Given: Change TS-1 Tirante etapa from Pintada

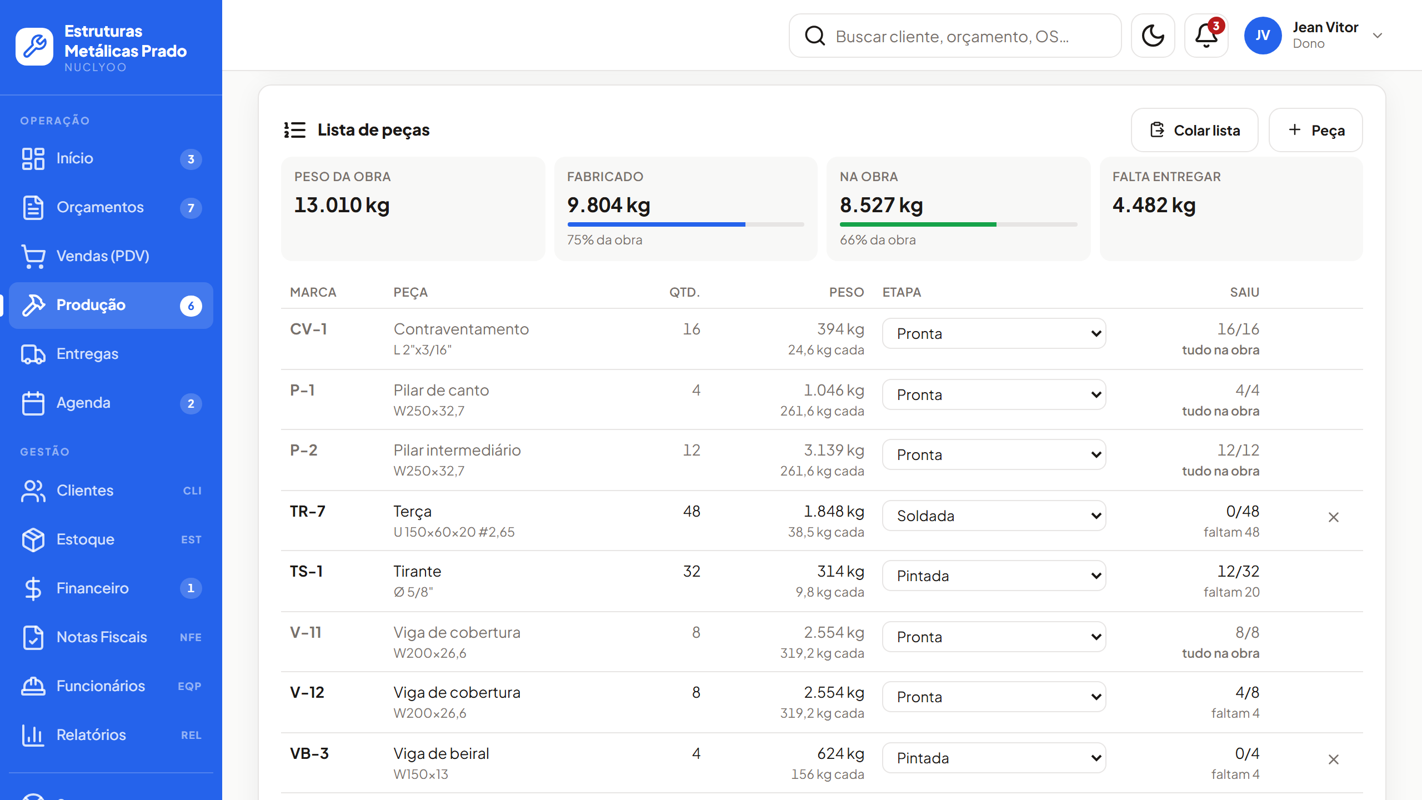Looking at the screenshot, I should [x=994, y=576].
